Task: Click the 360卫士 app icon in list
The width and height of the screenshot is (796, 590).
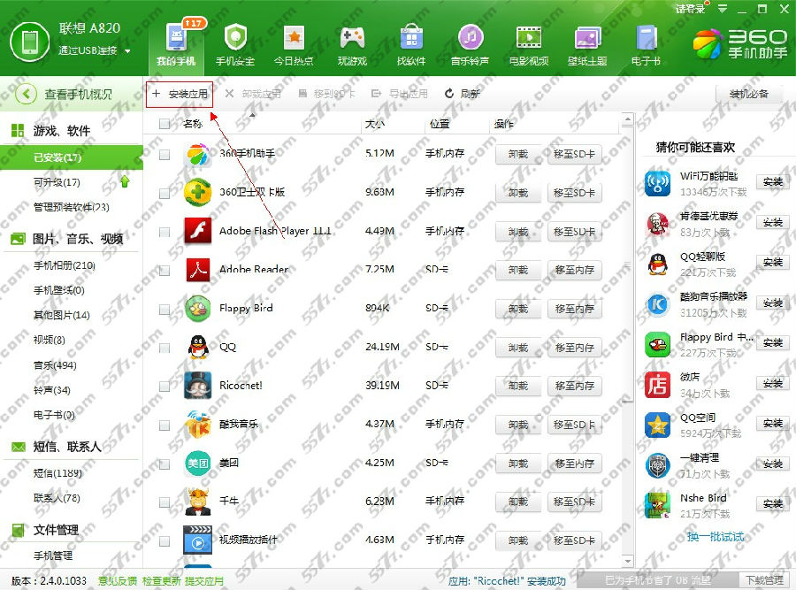Action: pyautogui.click(x=197, y=193)
